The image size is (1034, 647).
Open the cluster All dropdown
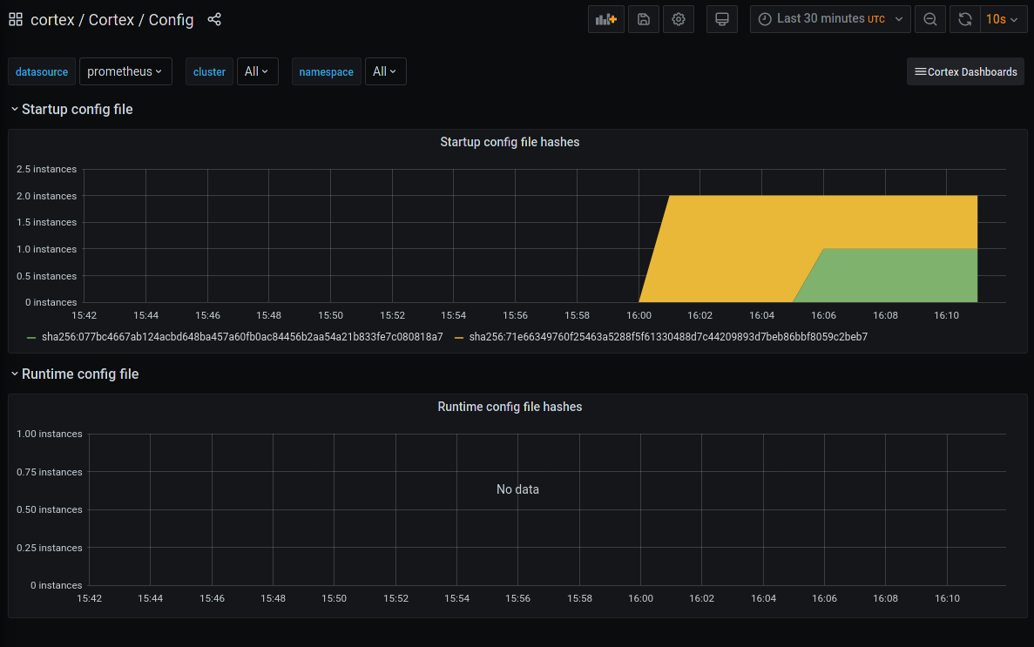(257, 71)
